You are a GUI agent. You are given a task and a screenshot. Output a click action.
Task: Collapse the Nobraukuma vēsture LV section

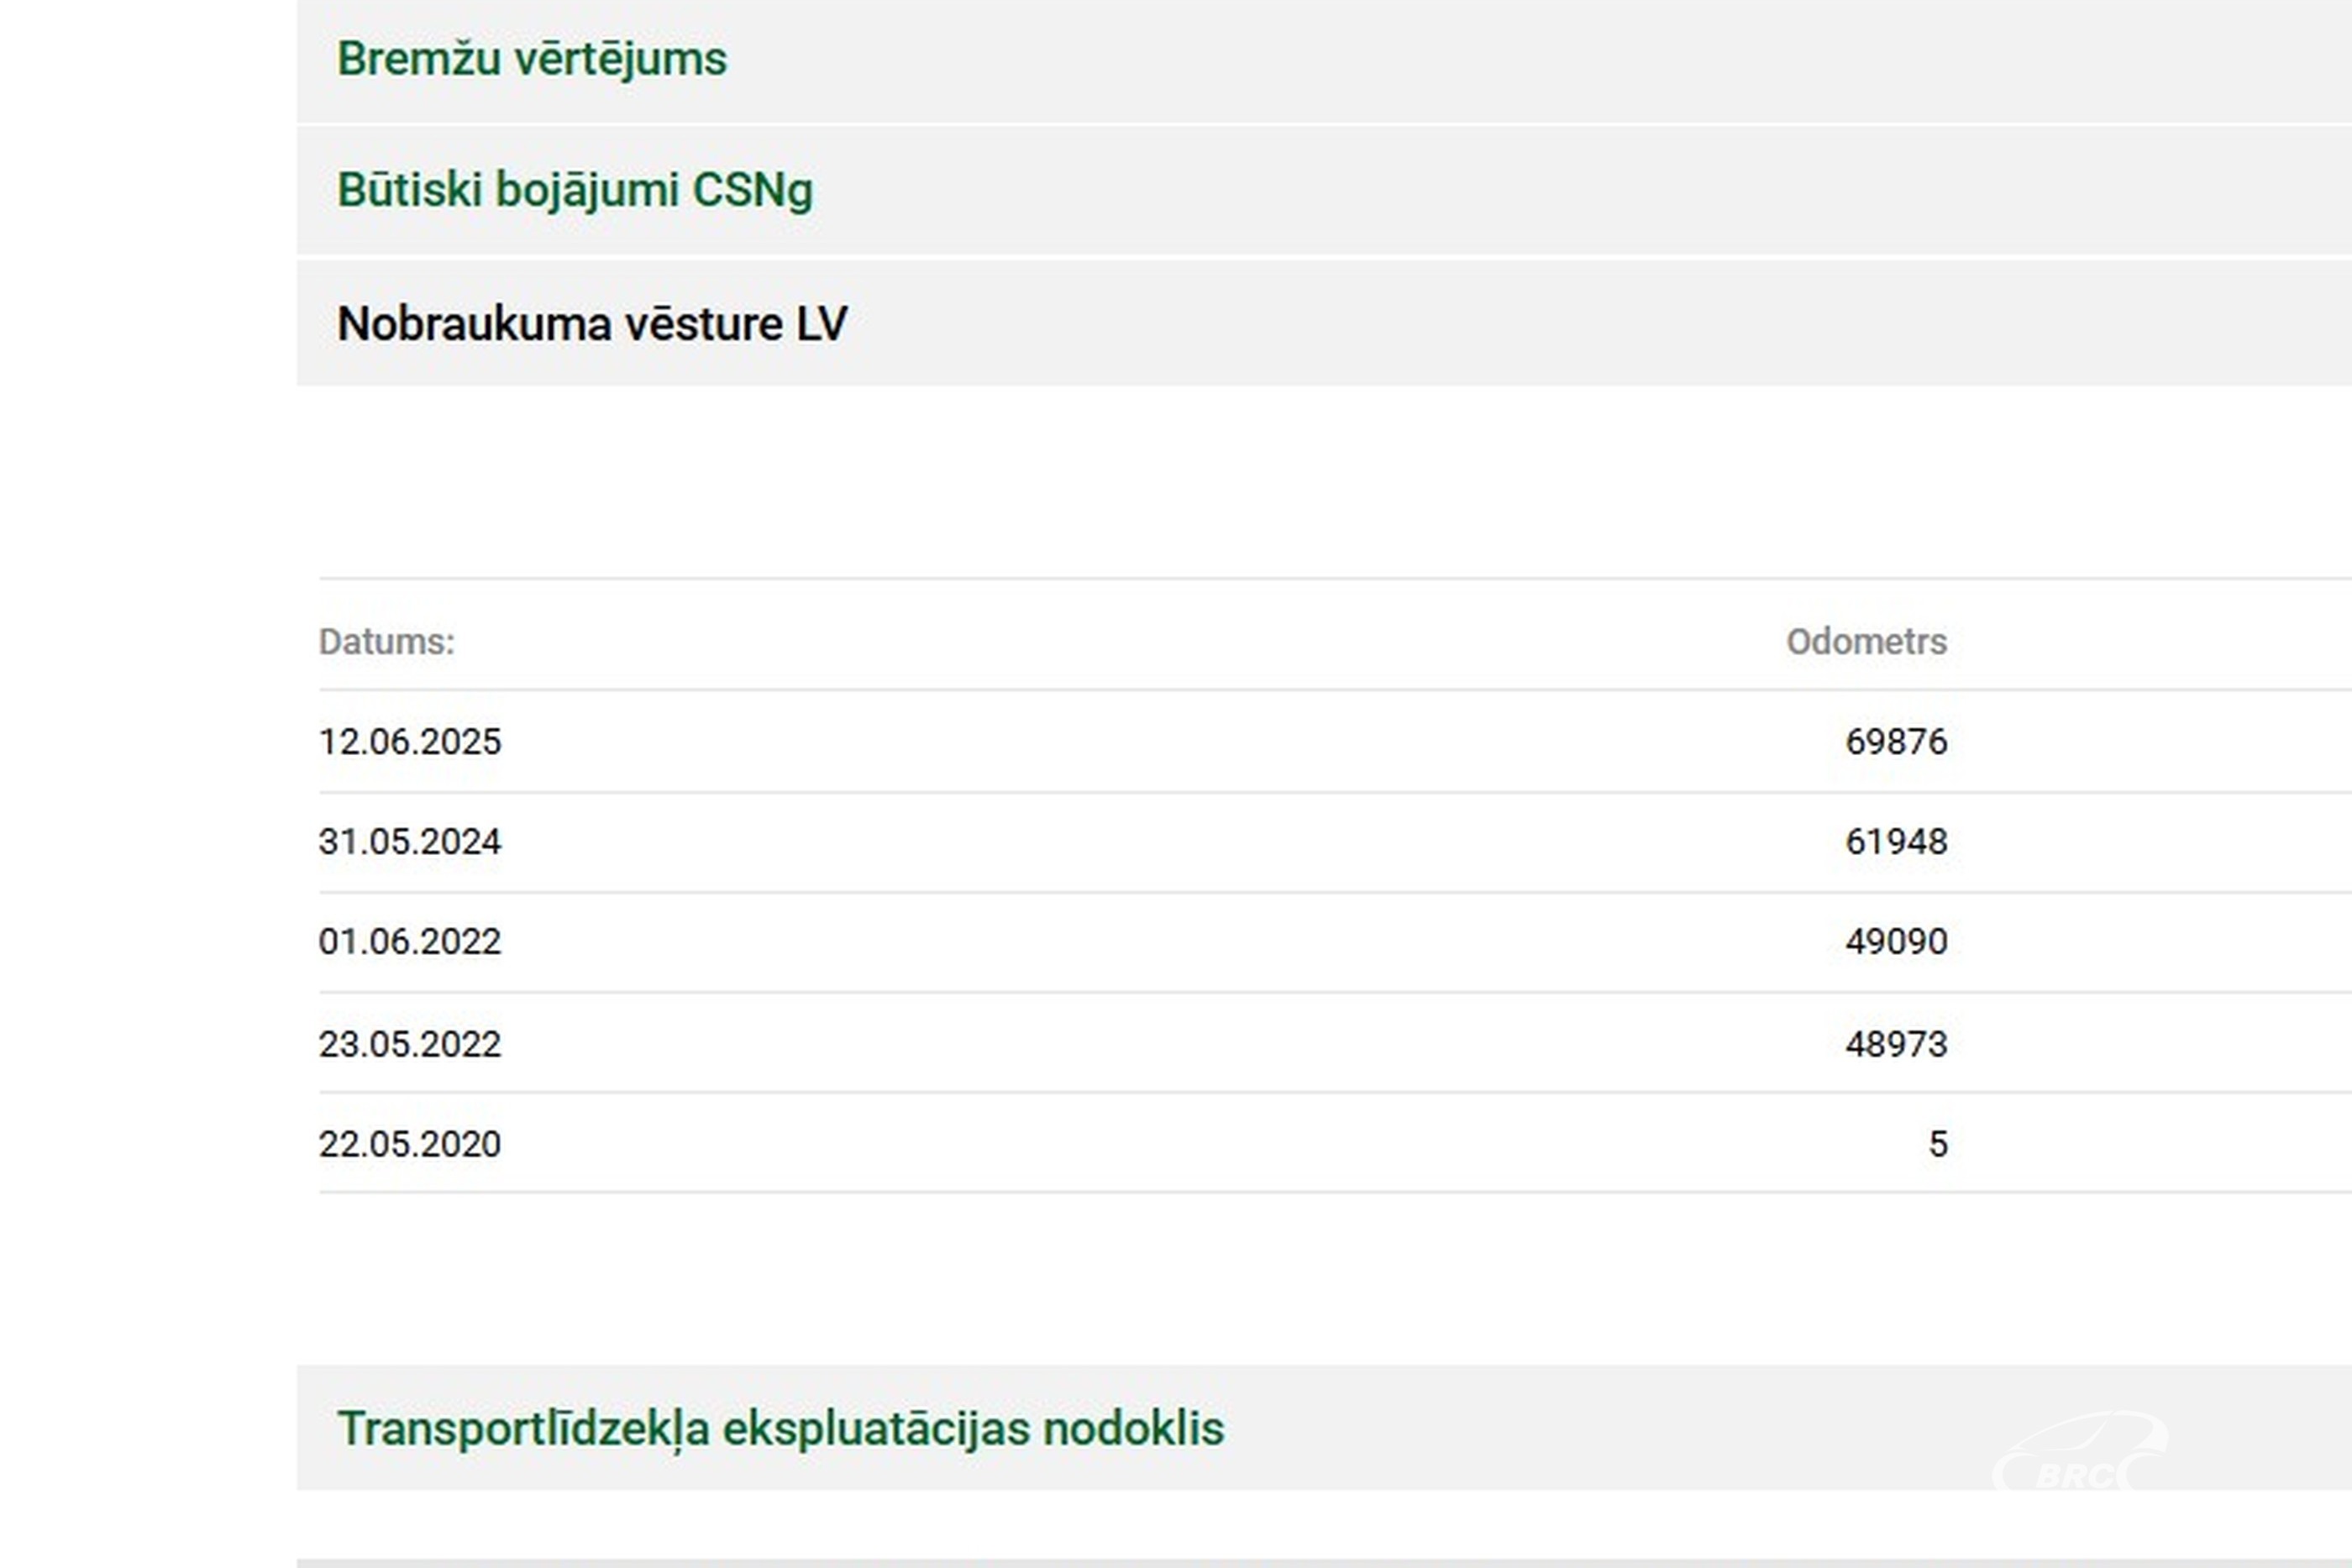point(592,324)
